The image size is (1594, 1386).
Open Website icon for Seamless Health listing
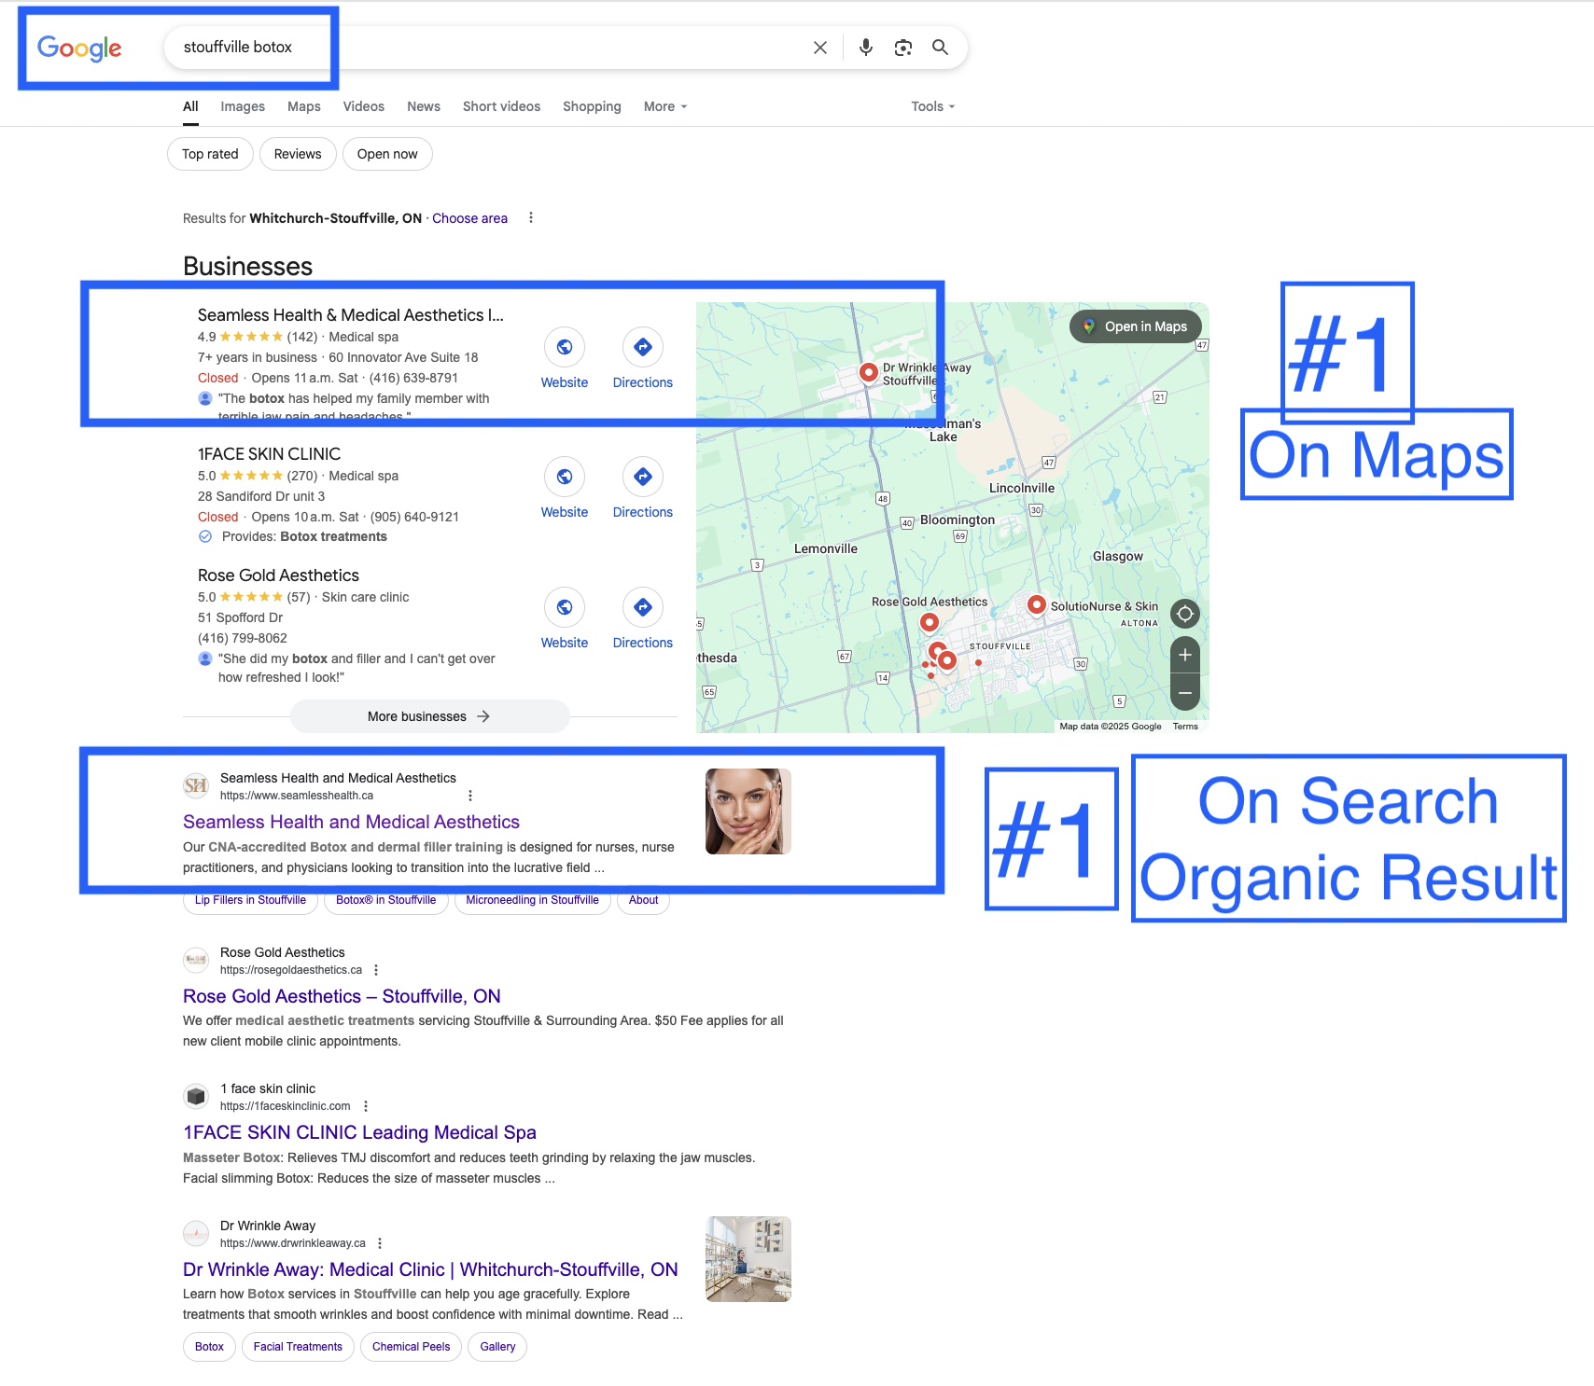click(x=565, y=347)
